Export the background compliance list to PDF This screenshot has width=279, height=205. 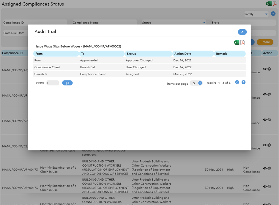click(275, 4)
